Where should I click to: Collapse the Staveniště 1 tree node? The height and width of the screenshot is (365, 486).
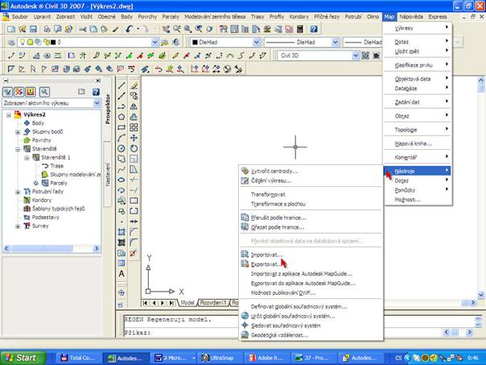[27, 158]
